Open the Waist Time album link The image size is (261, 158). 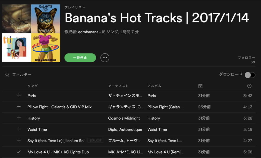click(x=157, y=129)
